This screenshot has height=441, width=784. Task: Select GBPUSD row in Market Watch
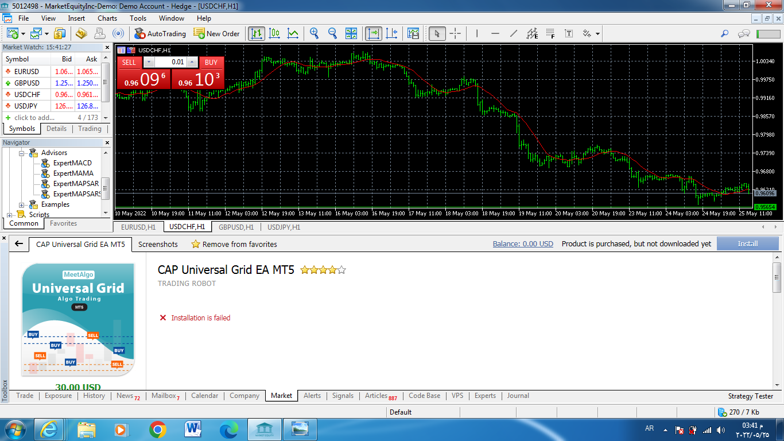pyautogui.click(x=52, y=83)
